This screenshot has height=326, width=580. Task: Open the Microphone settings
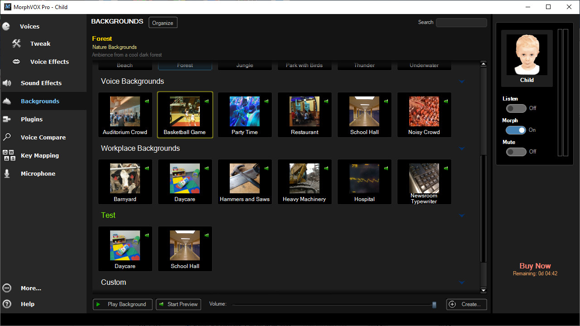39,173
